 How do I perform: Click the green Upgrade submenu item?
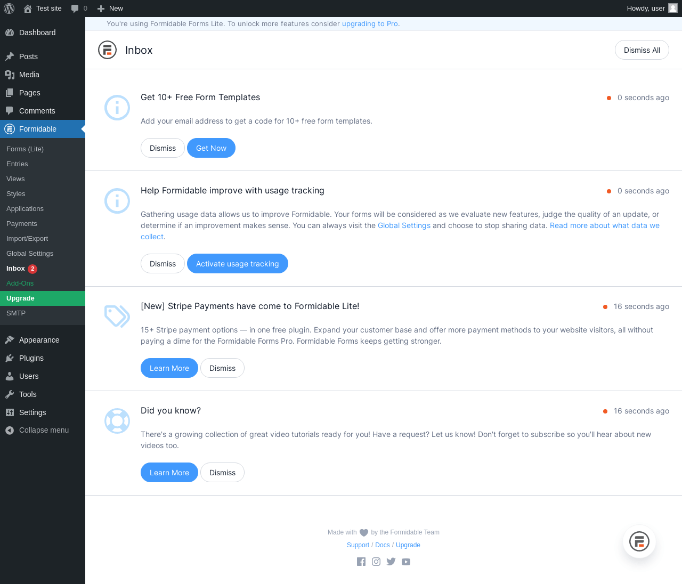(43, 298)
